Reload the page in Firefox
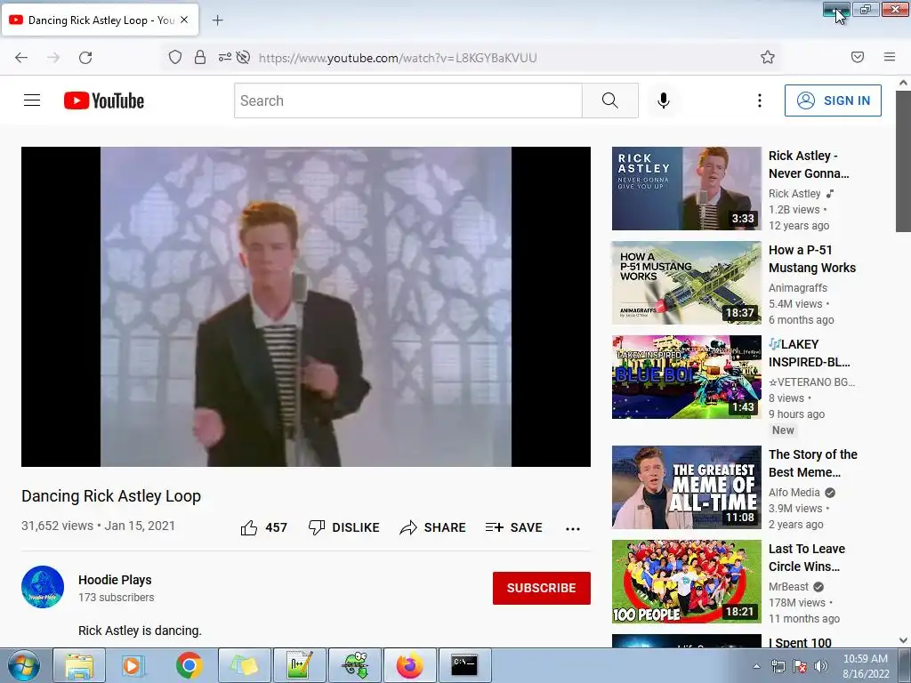Image resolution: width=911 pixels, height=683 pixels. click(x=85, y=57)
